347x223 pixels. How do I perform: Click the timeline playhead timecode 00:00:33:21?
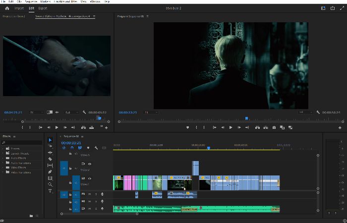[x=71, y=143]
